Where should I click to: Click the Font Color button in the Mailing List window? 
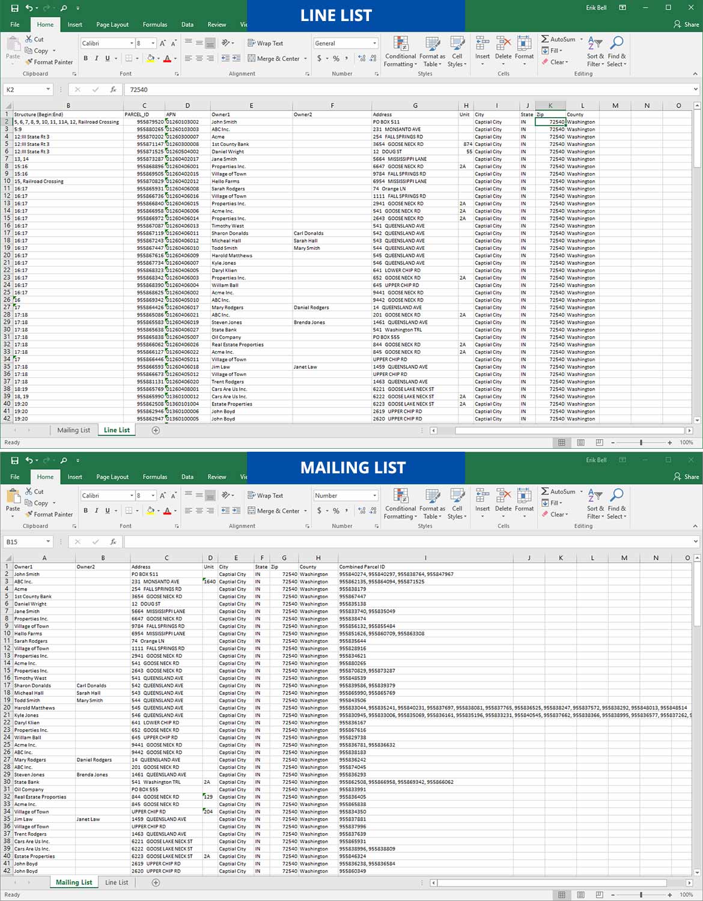(167, 511)
